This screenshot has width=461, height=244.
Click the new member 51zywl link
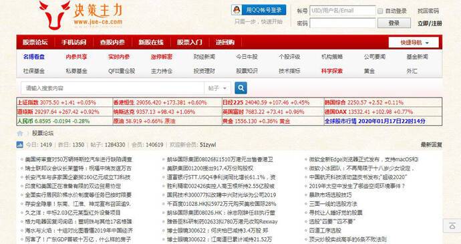click(208, 145)
